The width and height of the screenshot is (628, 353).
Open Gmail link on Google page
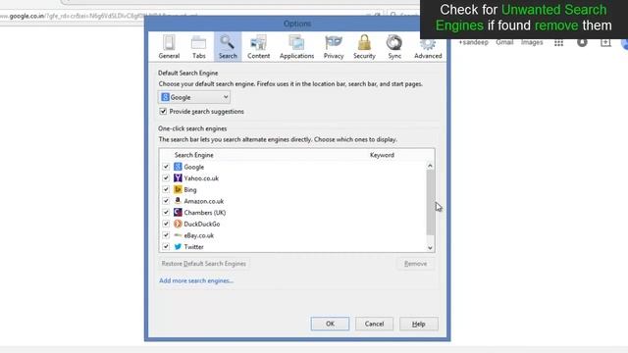pyautogui.click(x=504, y=42)
